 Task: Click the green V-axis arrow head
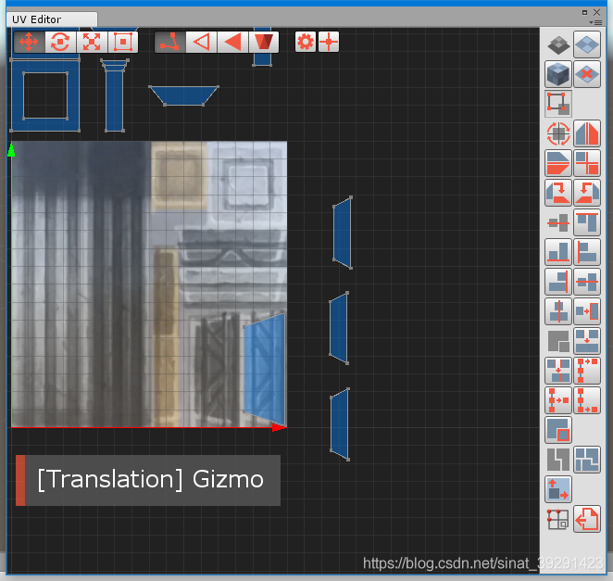tap(11, 149)
